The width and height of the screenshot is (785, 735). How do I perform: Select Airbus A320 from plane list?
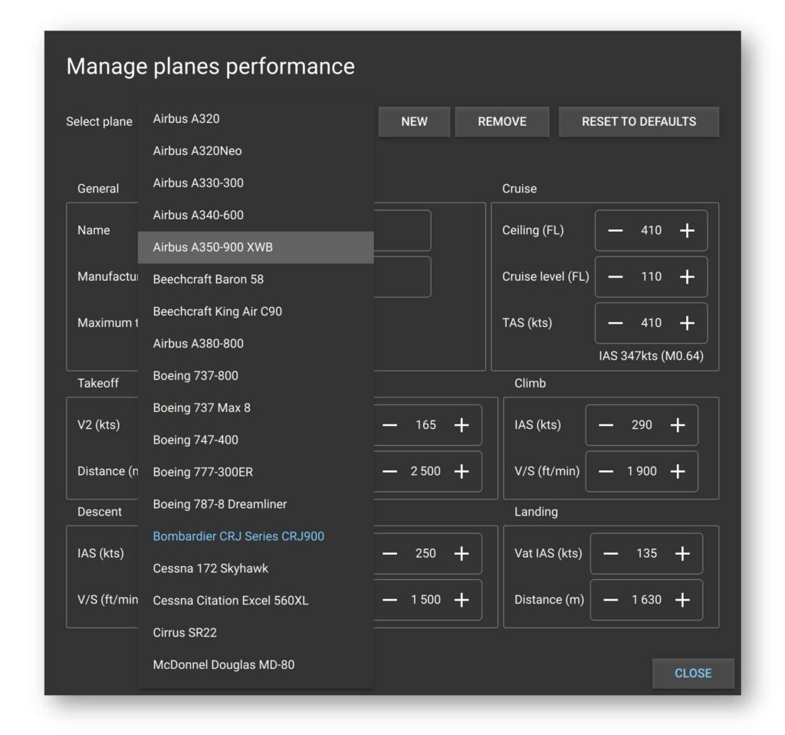256,119
